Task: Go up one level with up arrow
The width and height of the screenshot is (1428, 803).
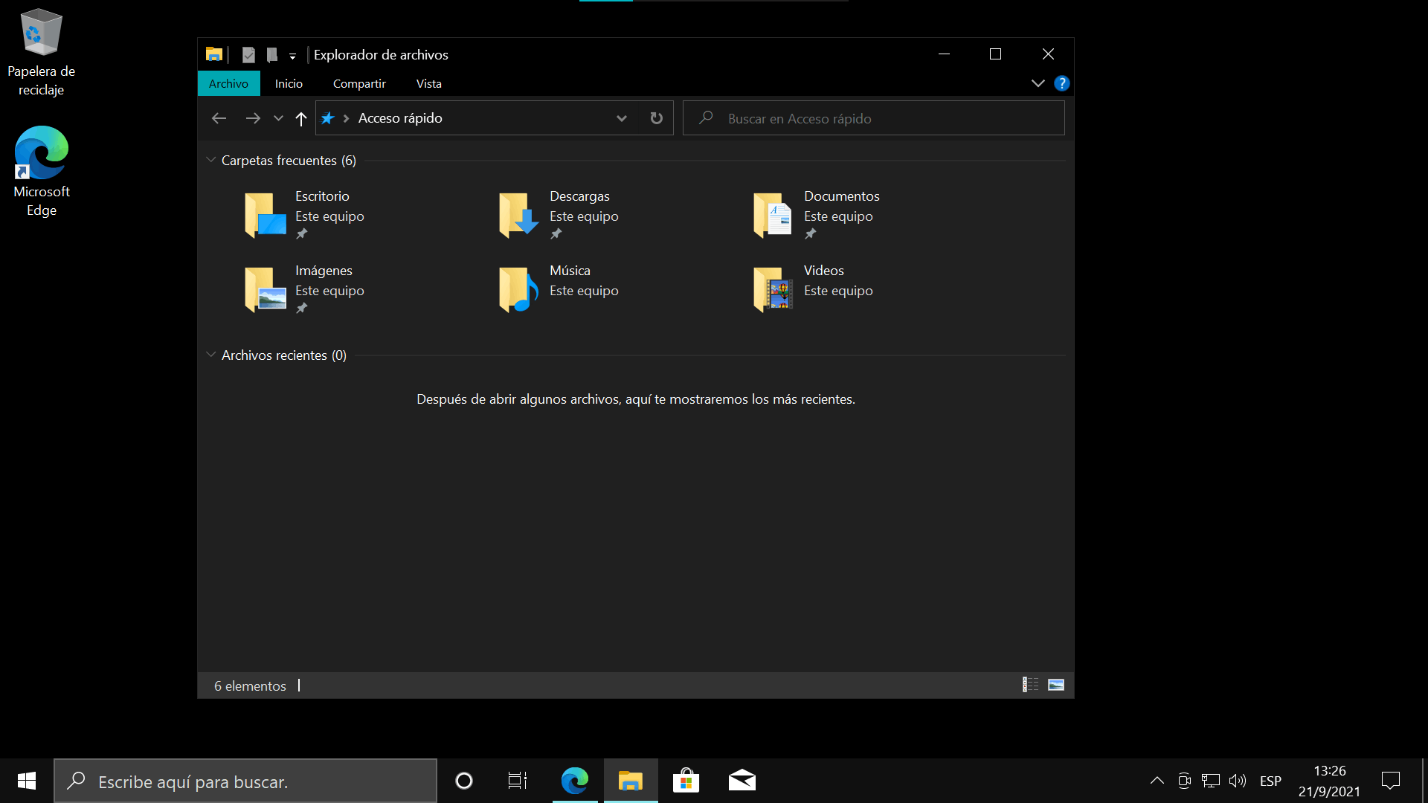Action: (301, 118)
